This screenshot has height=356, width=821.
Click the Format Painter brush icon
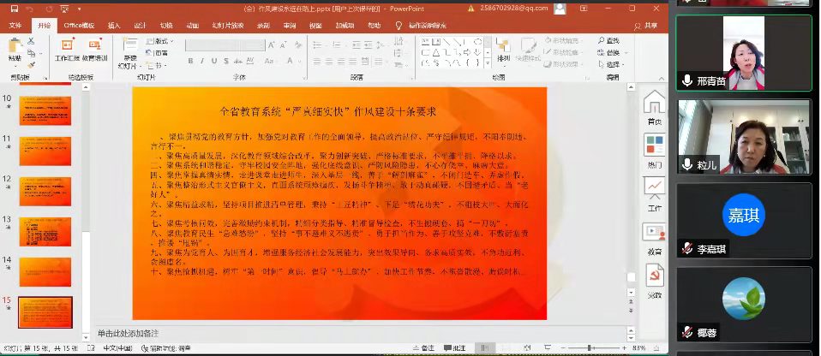pyautogui.click(x=31, y=65)
